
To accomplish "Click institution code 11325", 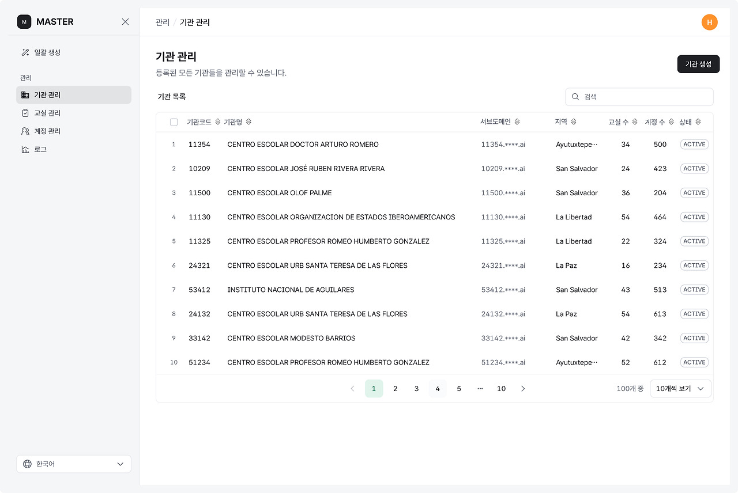I will click(x=199, y=241).
